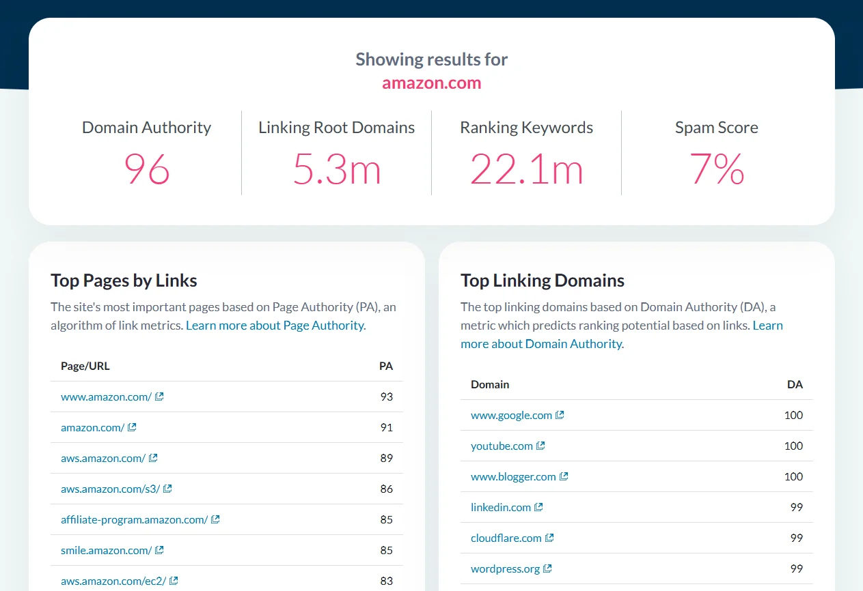This screenshot has height=591, width=863.
Task: Open external link icon beside wordpress.org
Action: [547, 568]
